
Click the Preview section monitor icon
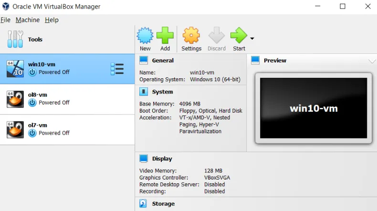point(255,60)
